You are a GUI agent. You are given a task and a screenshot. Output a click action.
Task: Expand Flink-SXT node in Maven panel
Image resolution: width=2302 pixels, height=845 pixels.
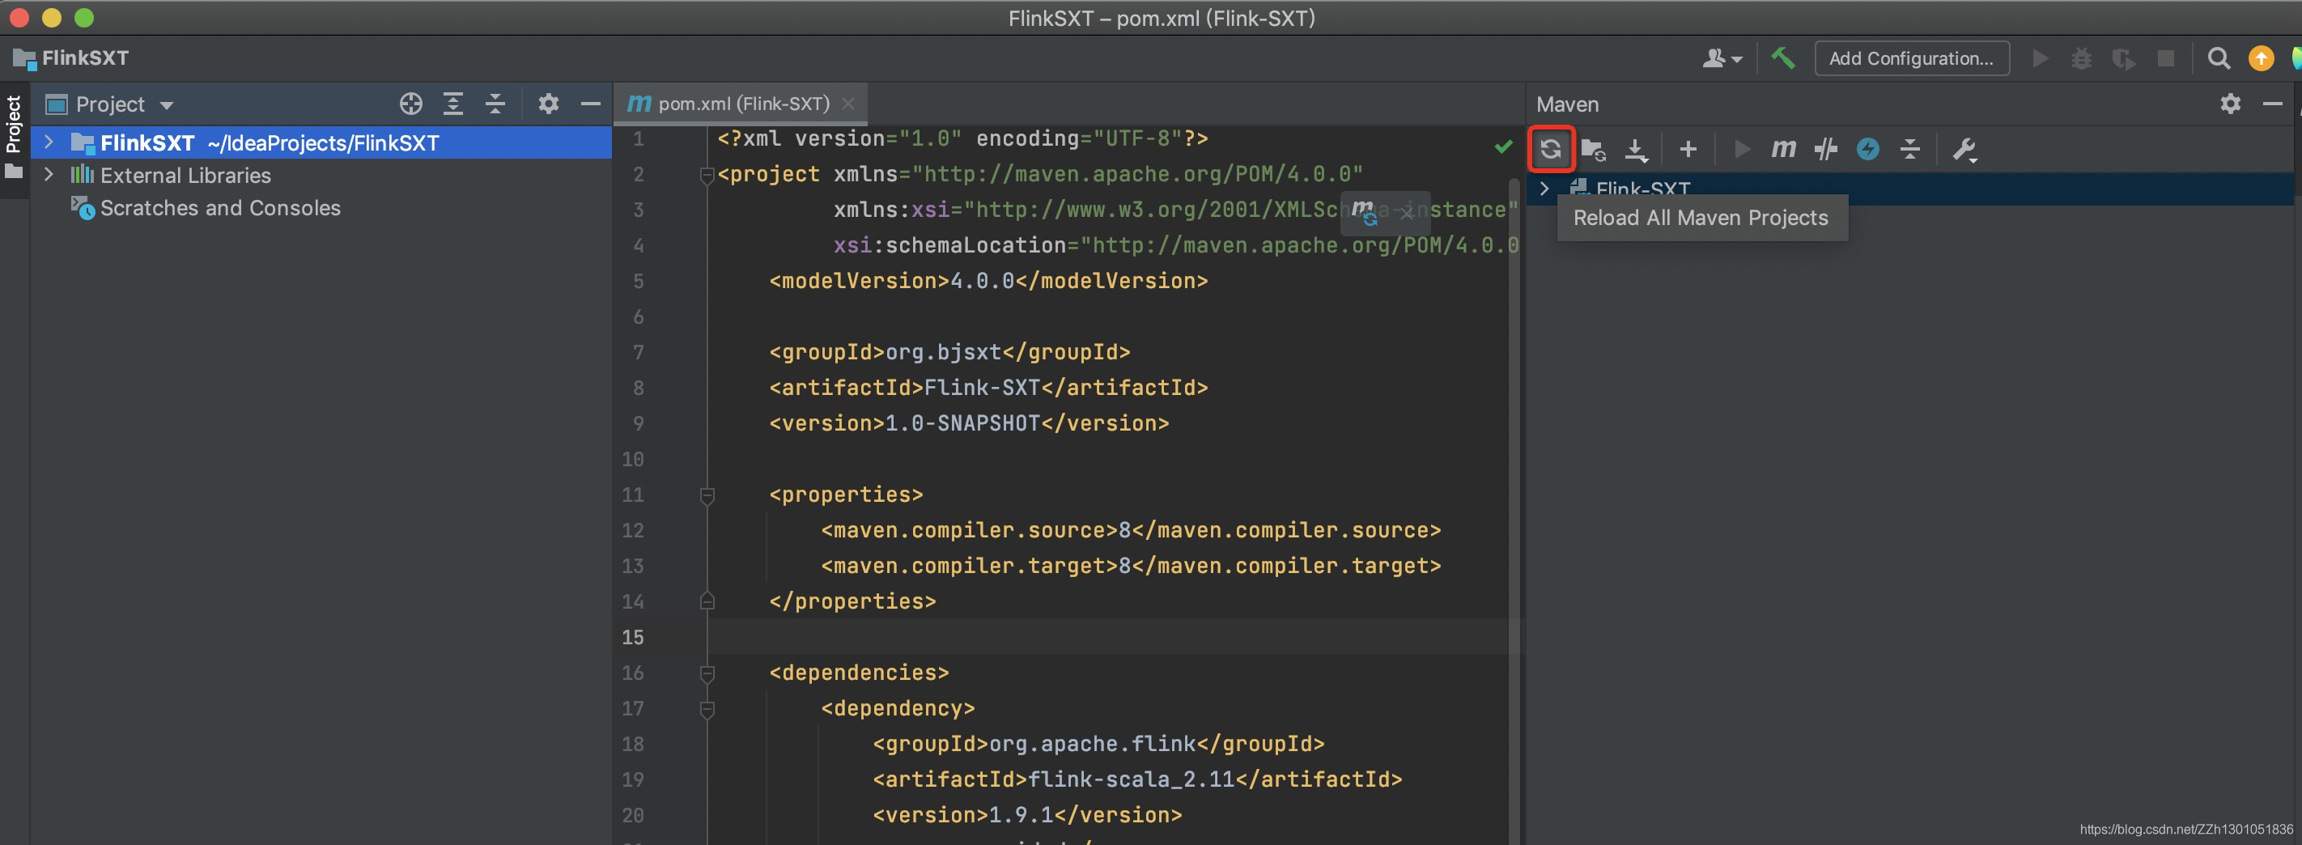tap(1544, 189)
